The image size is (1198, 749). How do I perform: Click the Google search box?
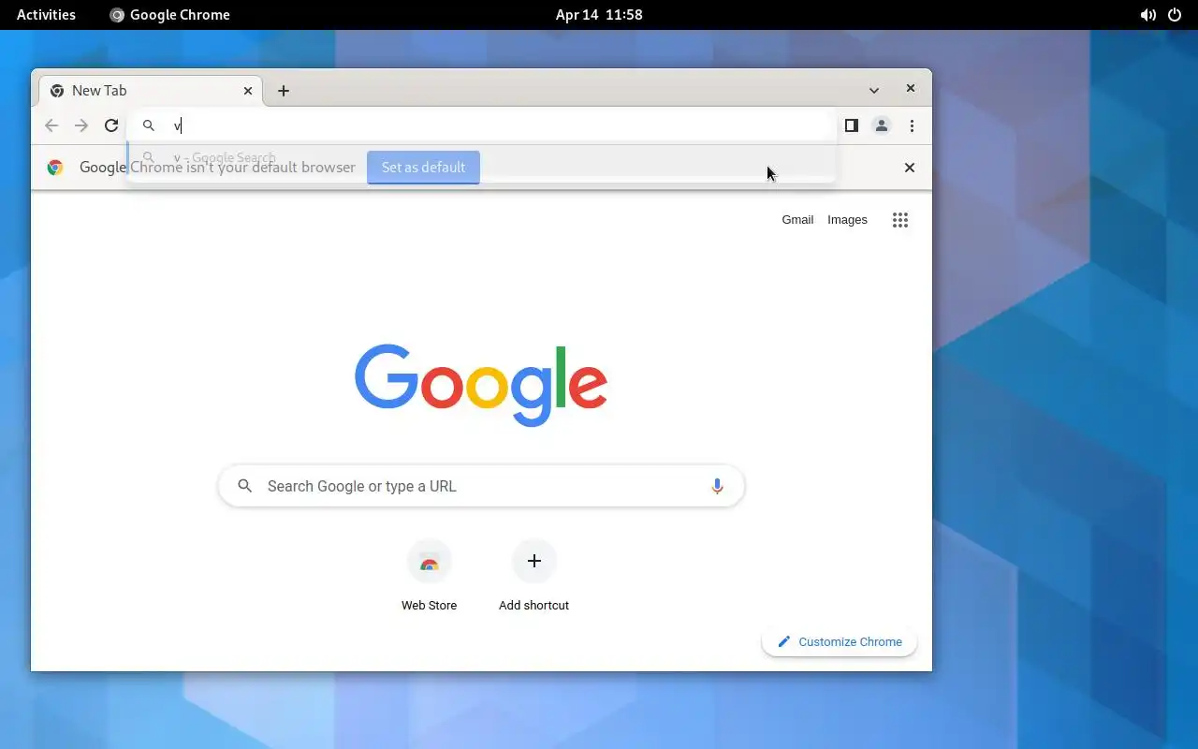481,486
